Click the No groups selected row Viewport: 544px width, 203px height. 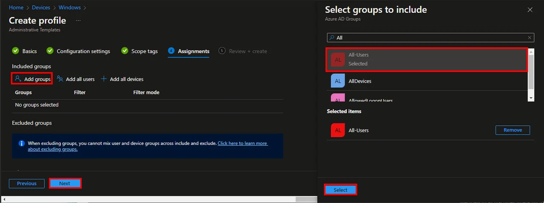tap(147, 105)
